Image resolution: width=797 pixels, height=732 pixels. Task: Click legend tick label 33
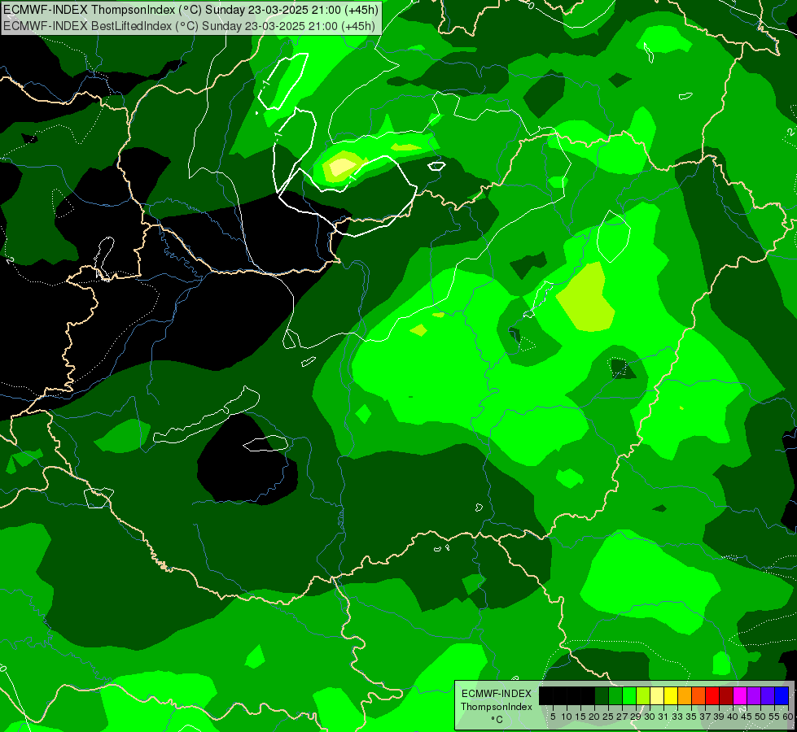(677, 717)
